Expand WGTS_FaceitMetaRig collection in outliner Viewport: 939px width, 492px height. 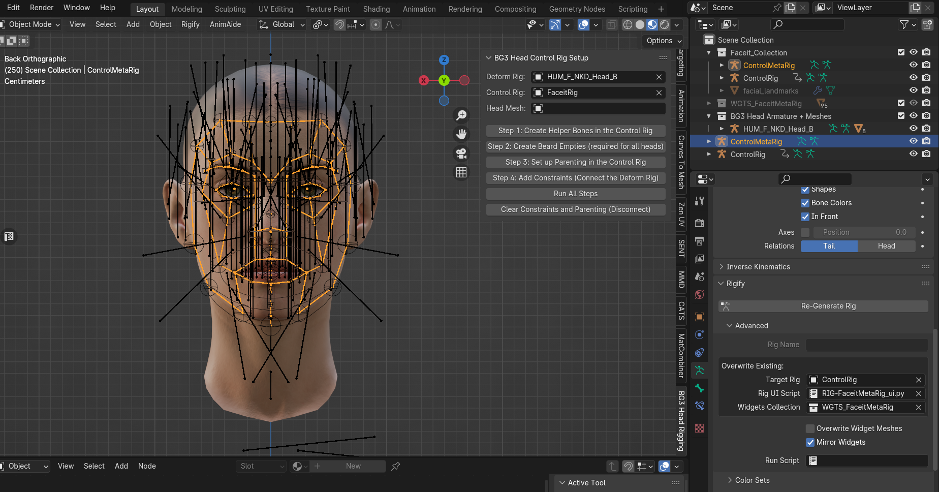pyautogui.click(x=709, y=103)
